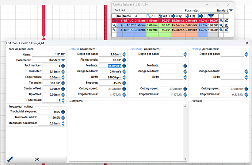The width and height of the screenshot is (252, 165).
Task: Adjust Default Chip thickness stepper
Action: [x=124, y=95]
